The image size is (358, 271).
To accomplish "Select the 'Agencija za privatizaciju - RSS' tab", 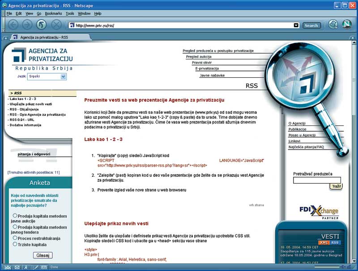I will 50,38.
